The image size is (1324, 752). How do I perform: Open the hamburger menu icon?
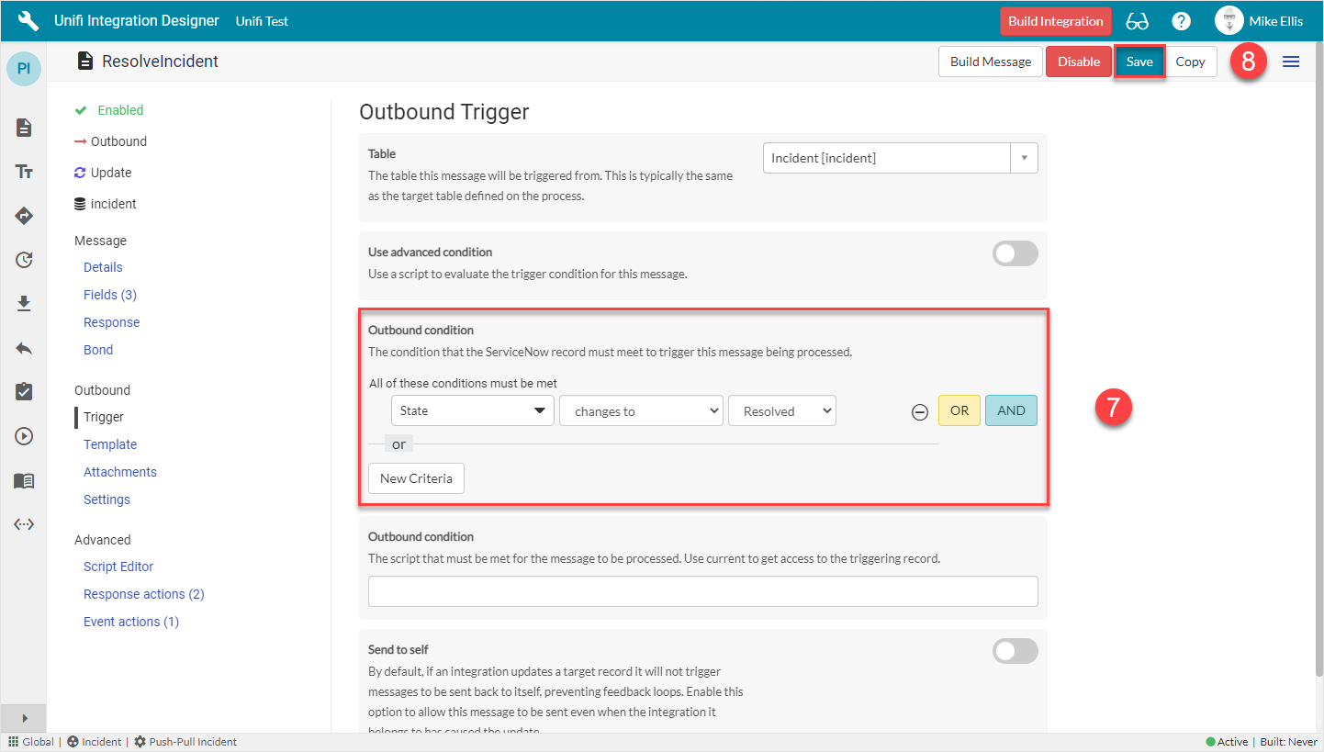click(1291, 62)
